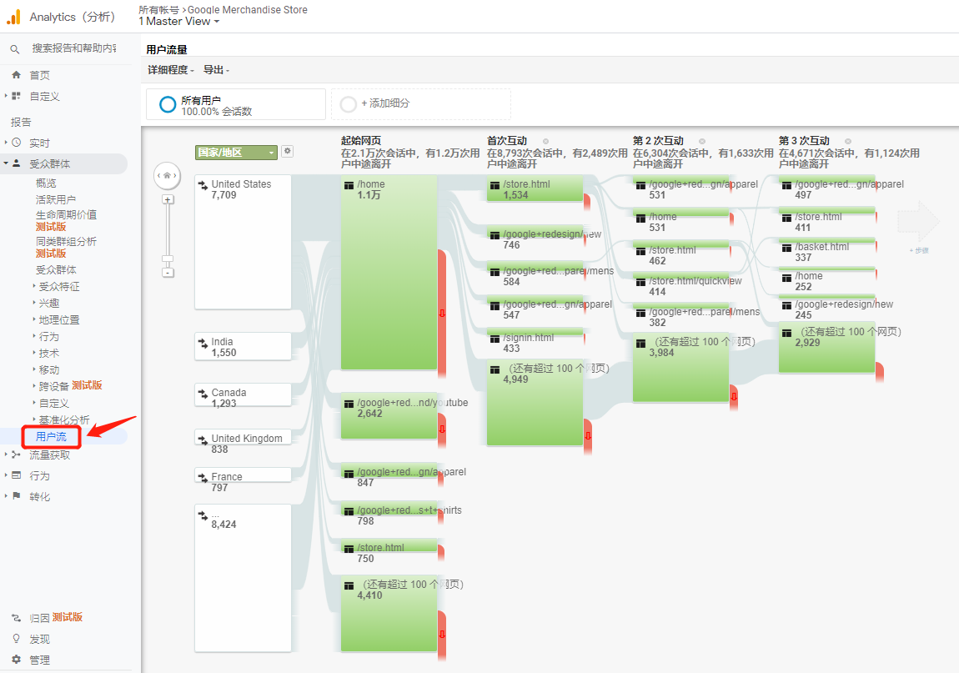This screenshot has height=673, width=959.
Task: Click the search magnifier icon
Action: [15, 49]
